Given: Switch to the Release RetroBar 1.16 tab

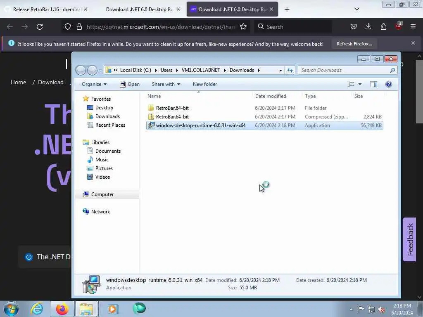Looking at the screenshot, I should tap(47, 9).
